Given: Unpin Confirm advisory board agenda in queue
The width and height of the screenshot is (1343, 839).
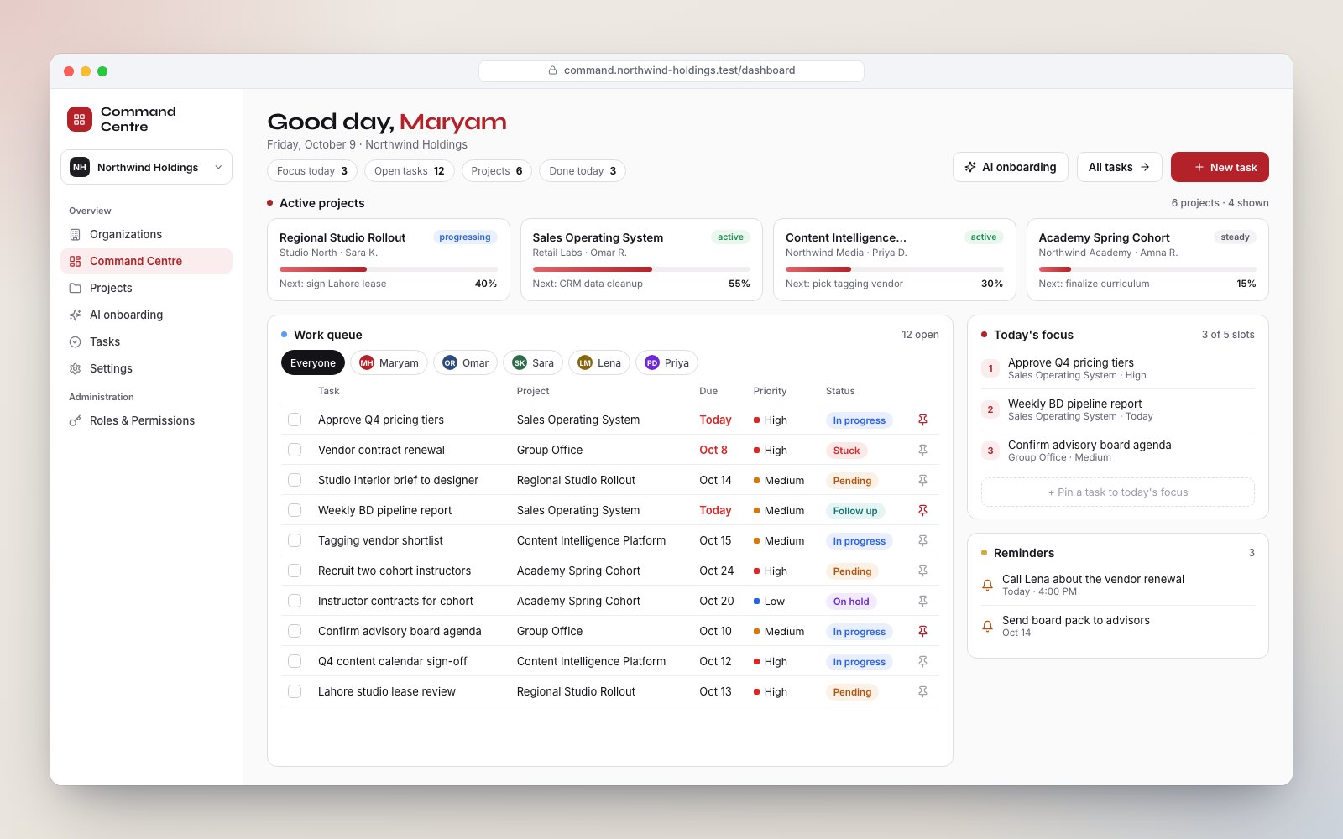Looking at the screenshot, I should point(922,631).
